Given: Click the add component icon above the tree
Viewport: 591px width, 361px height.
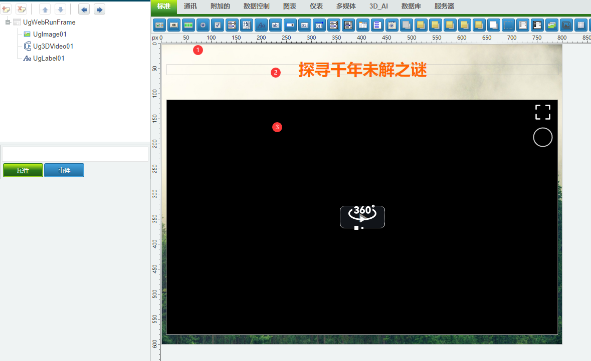Looking at the screenshot, I should 7,9.
